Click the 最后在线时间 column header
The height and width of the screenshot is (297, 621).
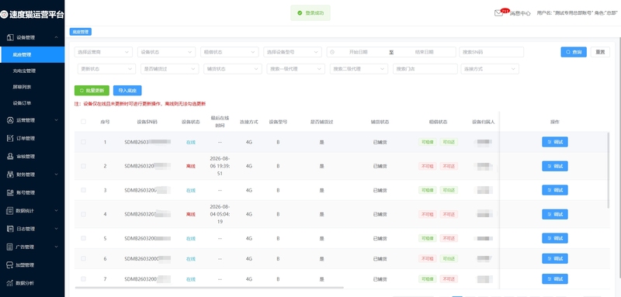pyautogui.click(x=220, y=122)
